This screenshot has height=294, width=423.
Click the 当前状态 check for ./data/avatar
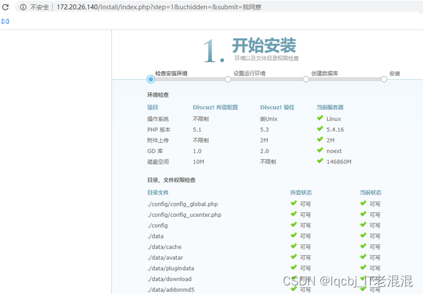pyautogui.click(x=364, y=256)
